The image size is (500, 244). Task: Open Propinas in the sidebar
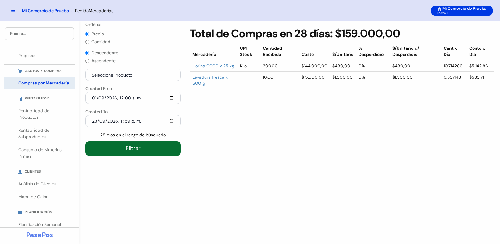click(39, 56)
